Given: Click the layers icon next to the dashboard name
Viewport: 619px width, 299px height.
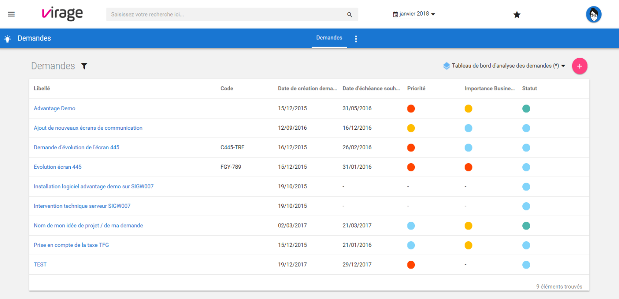Looking at the screenshot, I should click(x=446, y=66).
